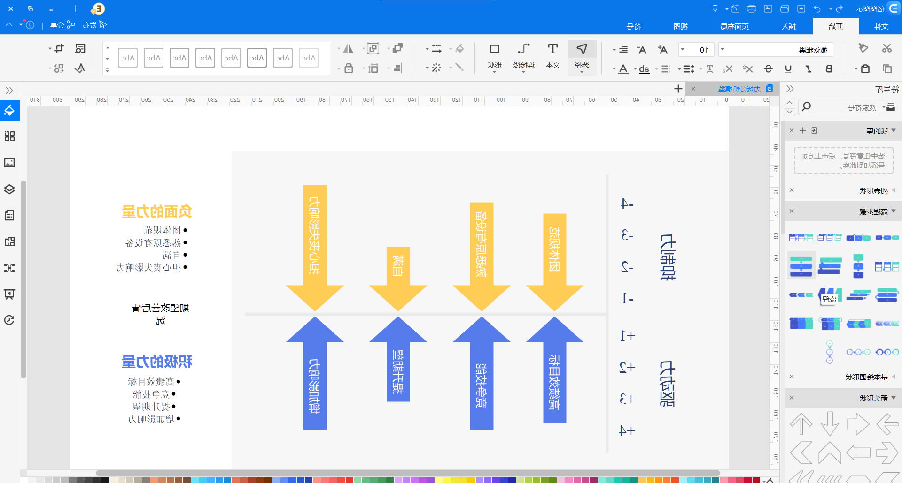The width and height of the screenshot is (902, 483).
Task: Expand the style gallery more arrow
Action: [x=107, y=70]
